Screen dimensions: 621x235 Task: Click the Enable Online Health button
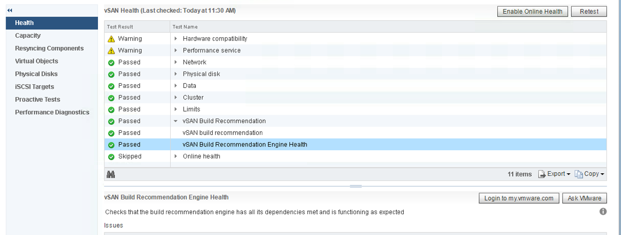(532, 11)
